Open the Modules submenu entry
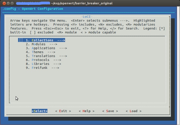 41,44
